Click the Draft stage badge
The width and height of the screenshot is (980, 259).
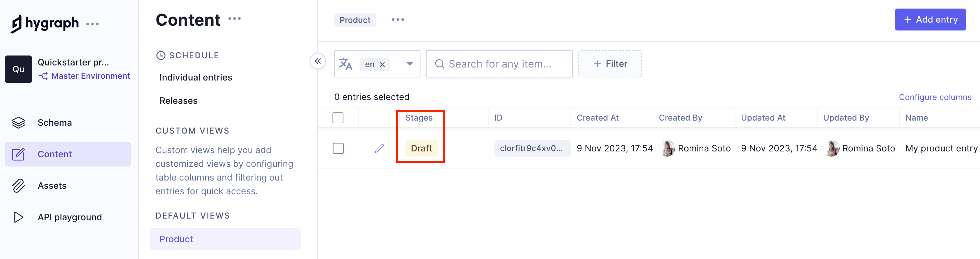click(421, 148)
